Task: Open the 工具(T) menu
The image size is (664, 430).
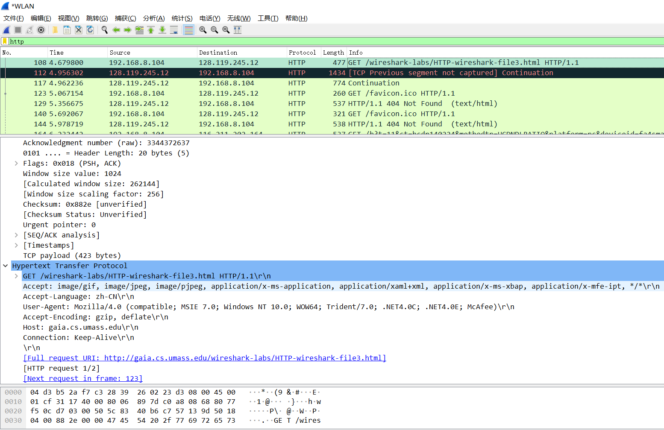Action: (x=268, y=18)
